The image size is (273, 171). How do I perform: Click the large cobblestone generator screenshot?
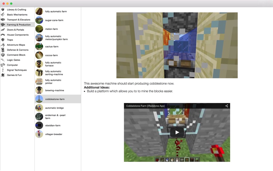point(177,45)
